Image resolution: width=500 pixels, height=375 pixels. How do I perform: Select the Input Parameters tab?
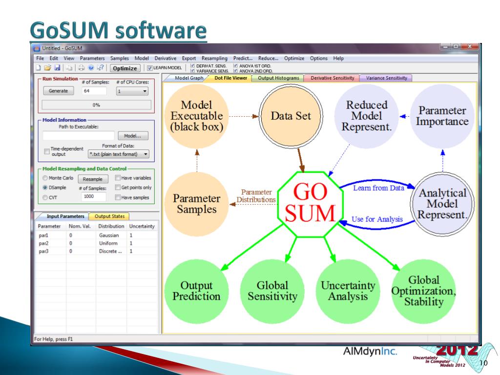pyautogui.click(x=65, y=216)
